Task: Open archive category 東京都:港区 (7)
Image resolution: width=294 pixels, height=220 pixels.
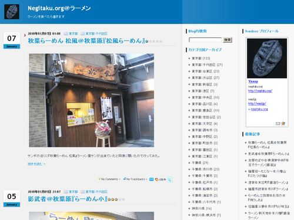Action: pyautogui.click(x=203, y=91)
